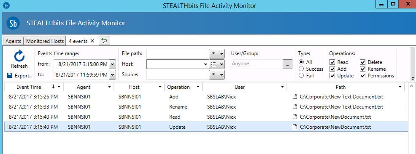Click the Agent column header
The image size is (416, 154).
(x=89, y=87)
